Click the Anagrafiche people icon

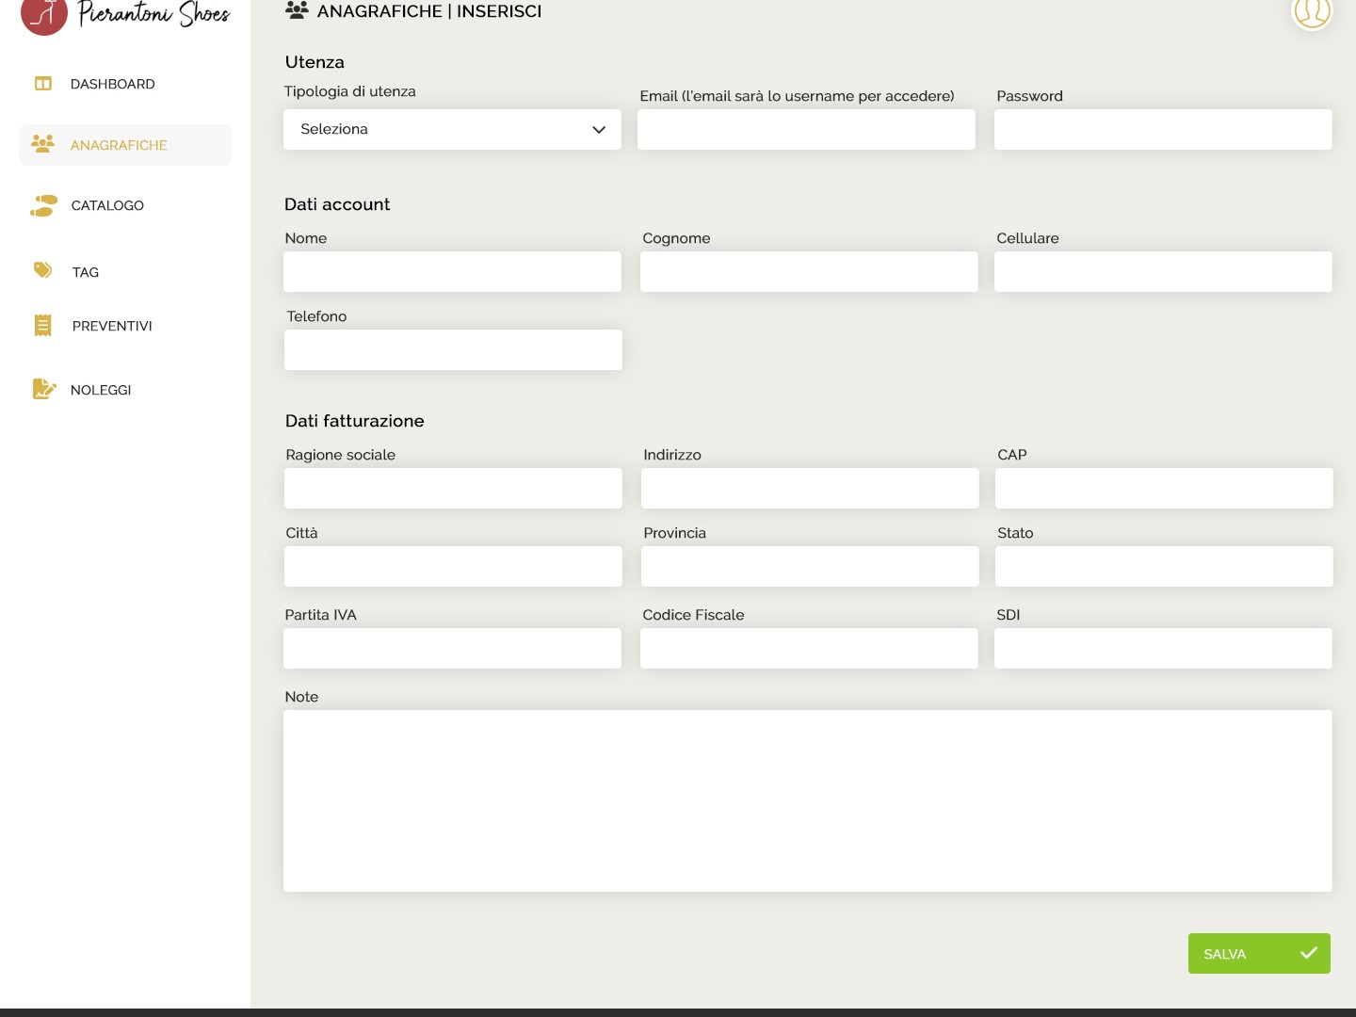point(42,144)
